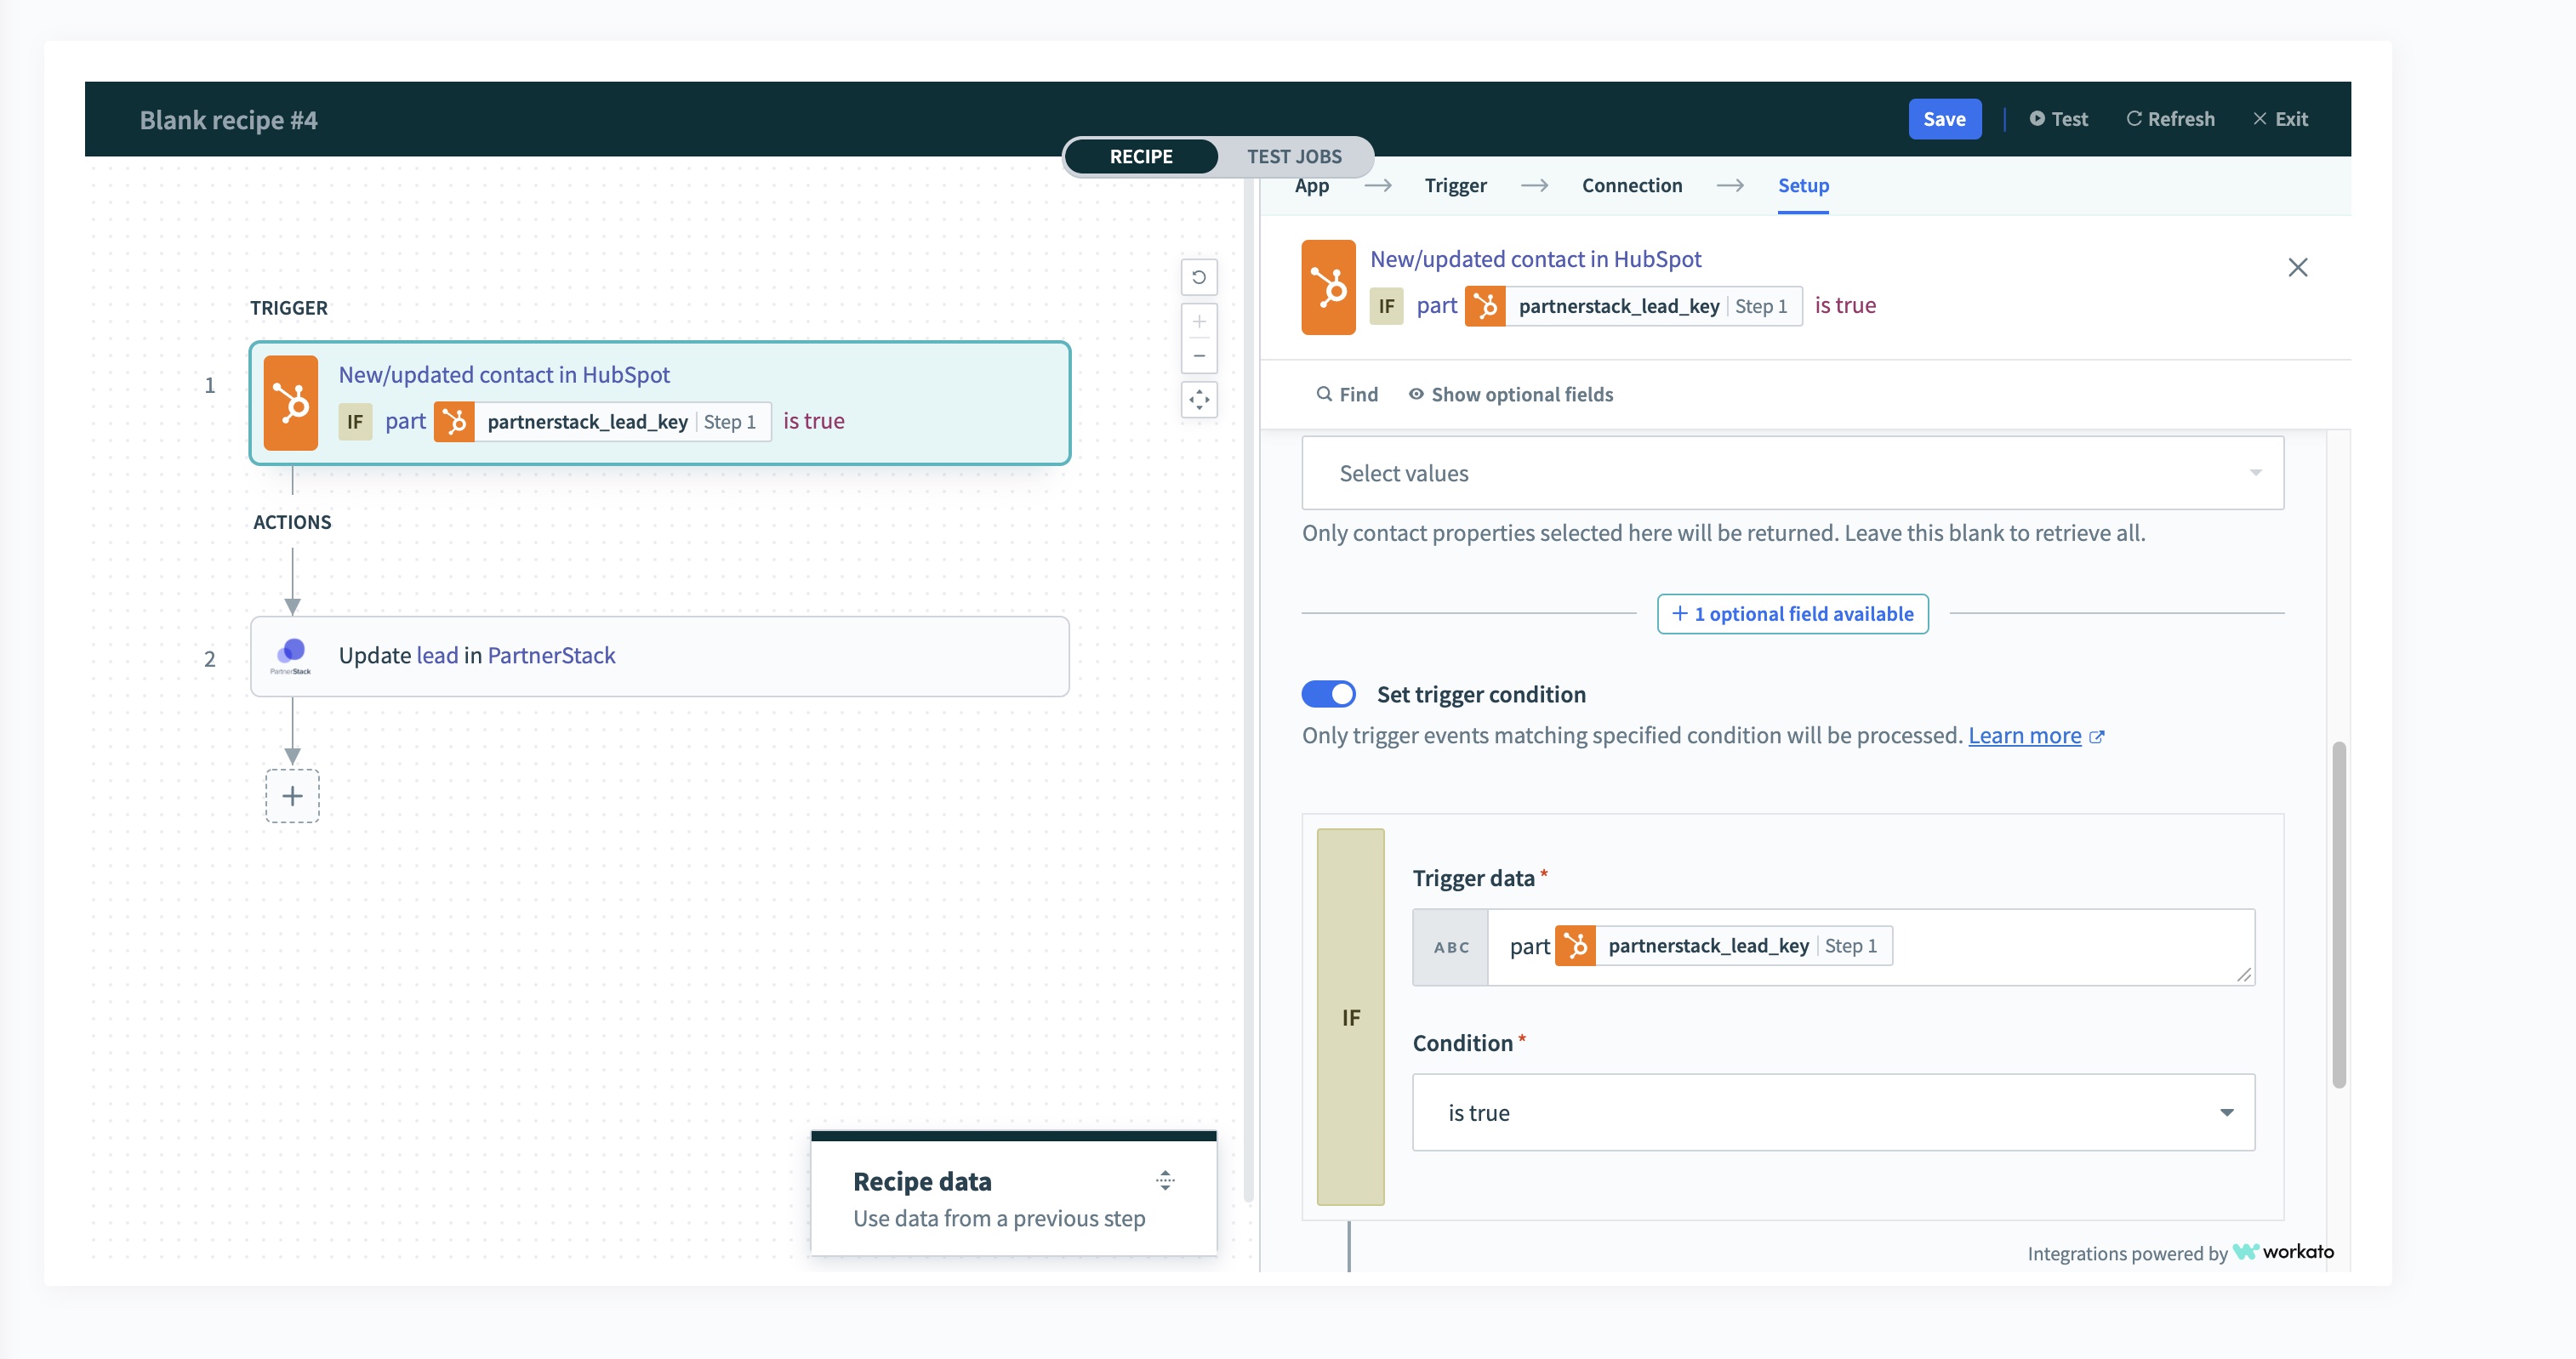
Task: Show optional fields eye toggle
Action: click(x=1510, y=394)
